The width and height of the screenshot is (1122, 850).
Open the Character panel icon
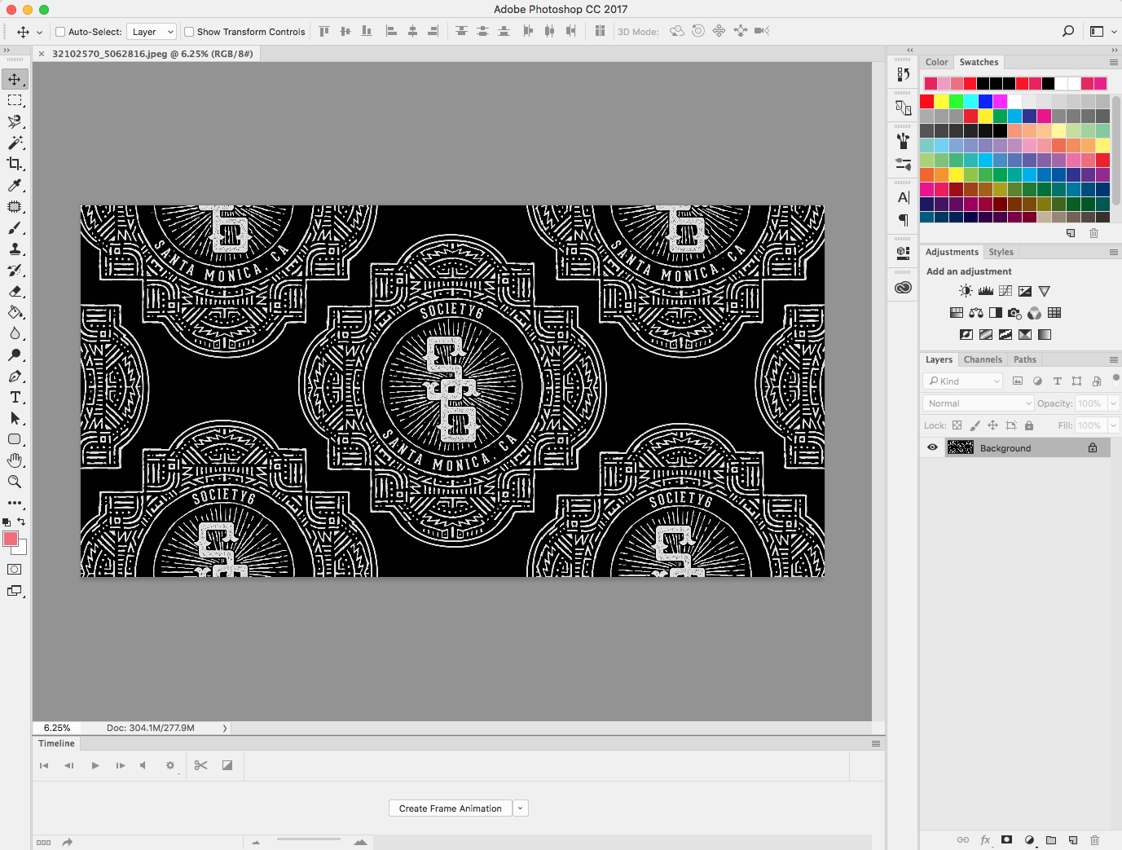[x=903, y=197]
